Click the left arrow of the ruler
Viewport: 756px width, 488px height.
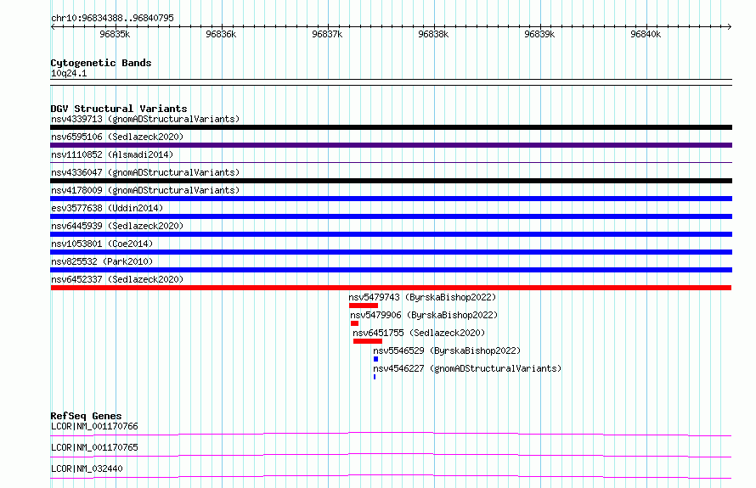pyautogui.click(x=53, y=26)
